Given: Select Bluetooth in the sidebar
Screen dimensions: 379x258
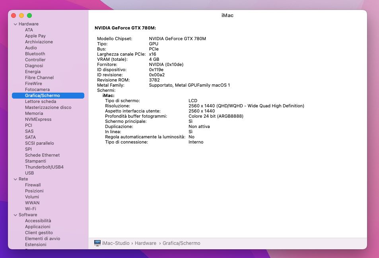Looking at the screenshot, I should (x=35, y=54).
